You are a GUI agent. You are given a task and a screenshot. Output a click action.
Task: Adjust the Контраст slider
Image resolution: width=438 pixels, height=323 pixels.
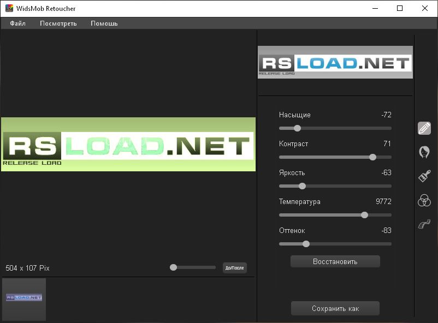(335, 157)
